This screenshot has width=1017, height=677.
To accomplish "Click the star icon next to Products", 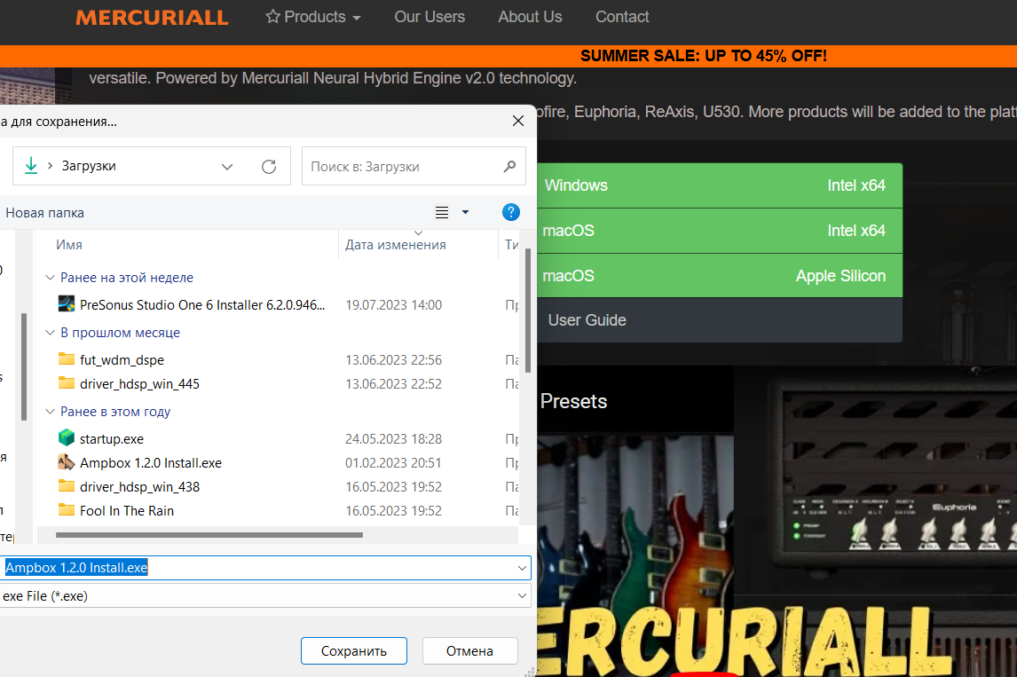I will point(272,16).
